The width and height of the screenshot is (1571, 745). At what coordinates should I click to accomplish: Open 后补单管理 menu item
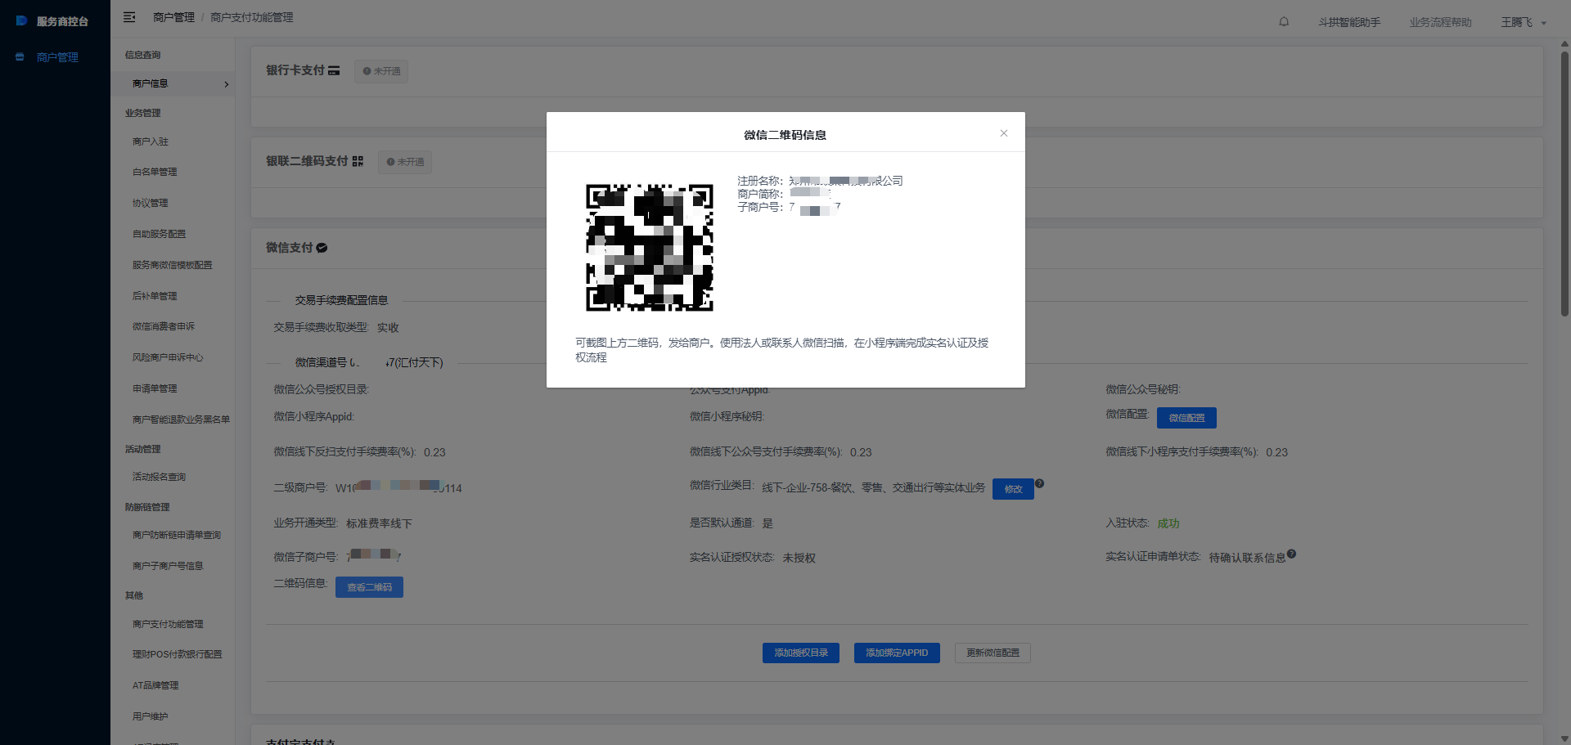pos(155,296)
